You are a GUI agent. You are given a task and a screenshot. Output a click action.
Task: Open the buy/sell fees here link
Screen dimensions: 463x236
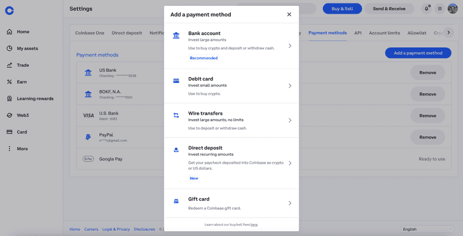[254, 225]
